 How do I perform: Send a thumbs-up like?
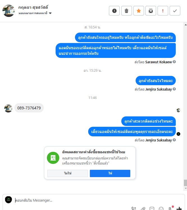tap(179, 208)
